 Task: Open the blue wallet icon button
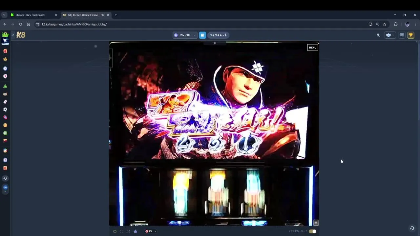click(202, 35)
